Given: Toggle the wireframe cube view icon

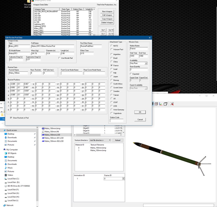Looking at the screenshot, I should tap(156, 104).
